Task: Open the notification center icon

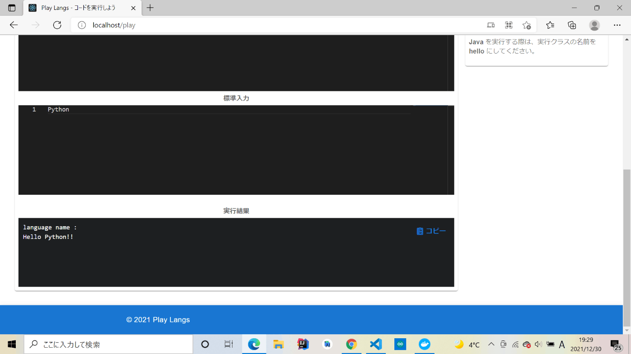Action: click(616, 345)
